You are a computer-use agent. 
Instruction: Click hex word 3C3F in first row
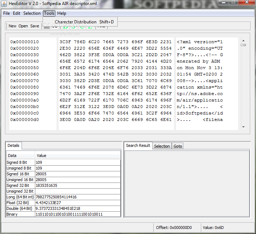65,42
